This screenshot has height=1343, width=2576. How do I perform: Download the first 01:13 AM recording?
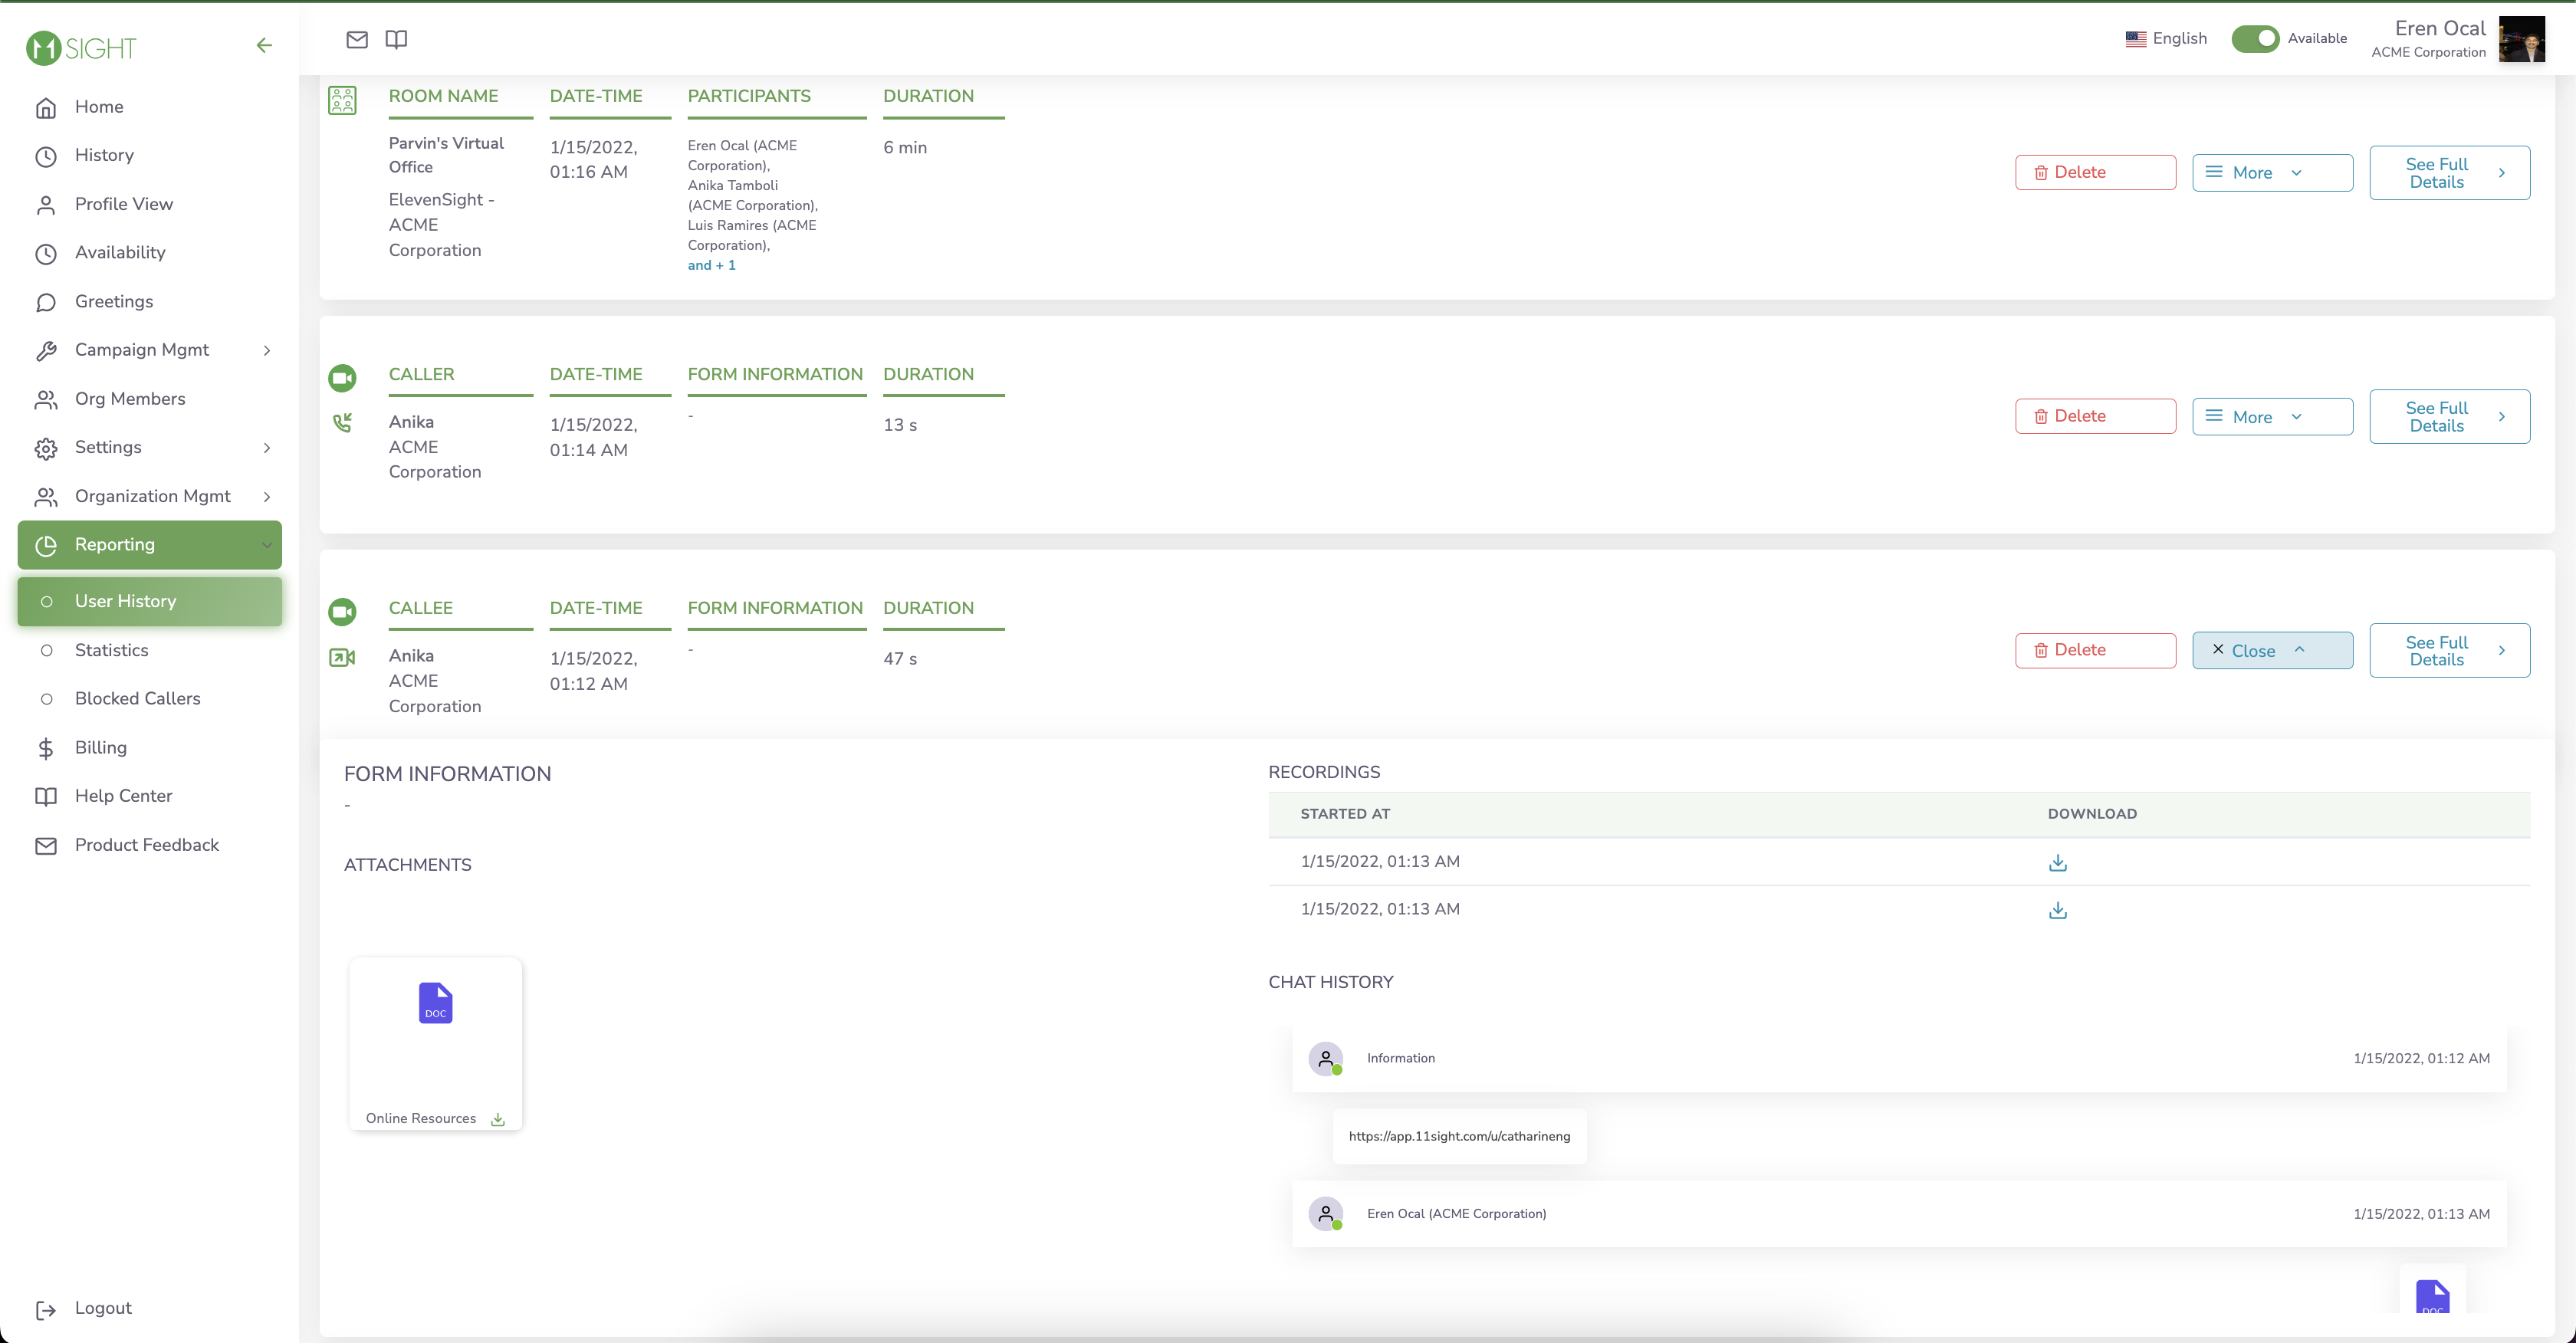(2057, 862)
